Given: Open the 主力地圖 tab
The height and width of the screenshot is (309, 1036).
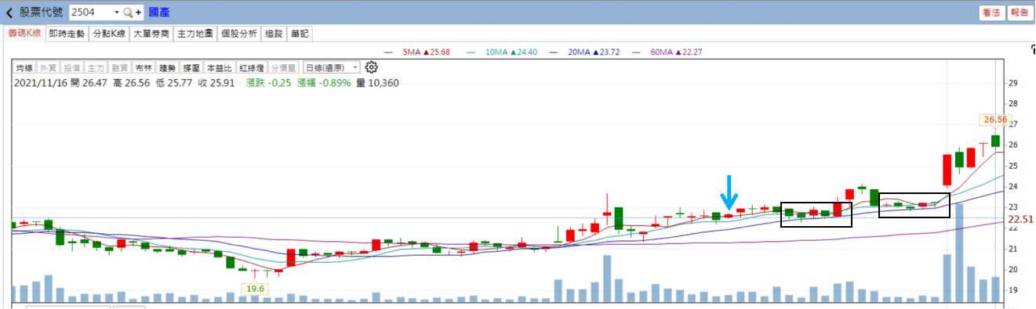Looking at the screenshot, I should coord(194,34).
